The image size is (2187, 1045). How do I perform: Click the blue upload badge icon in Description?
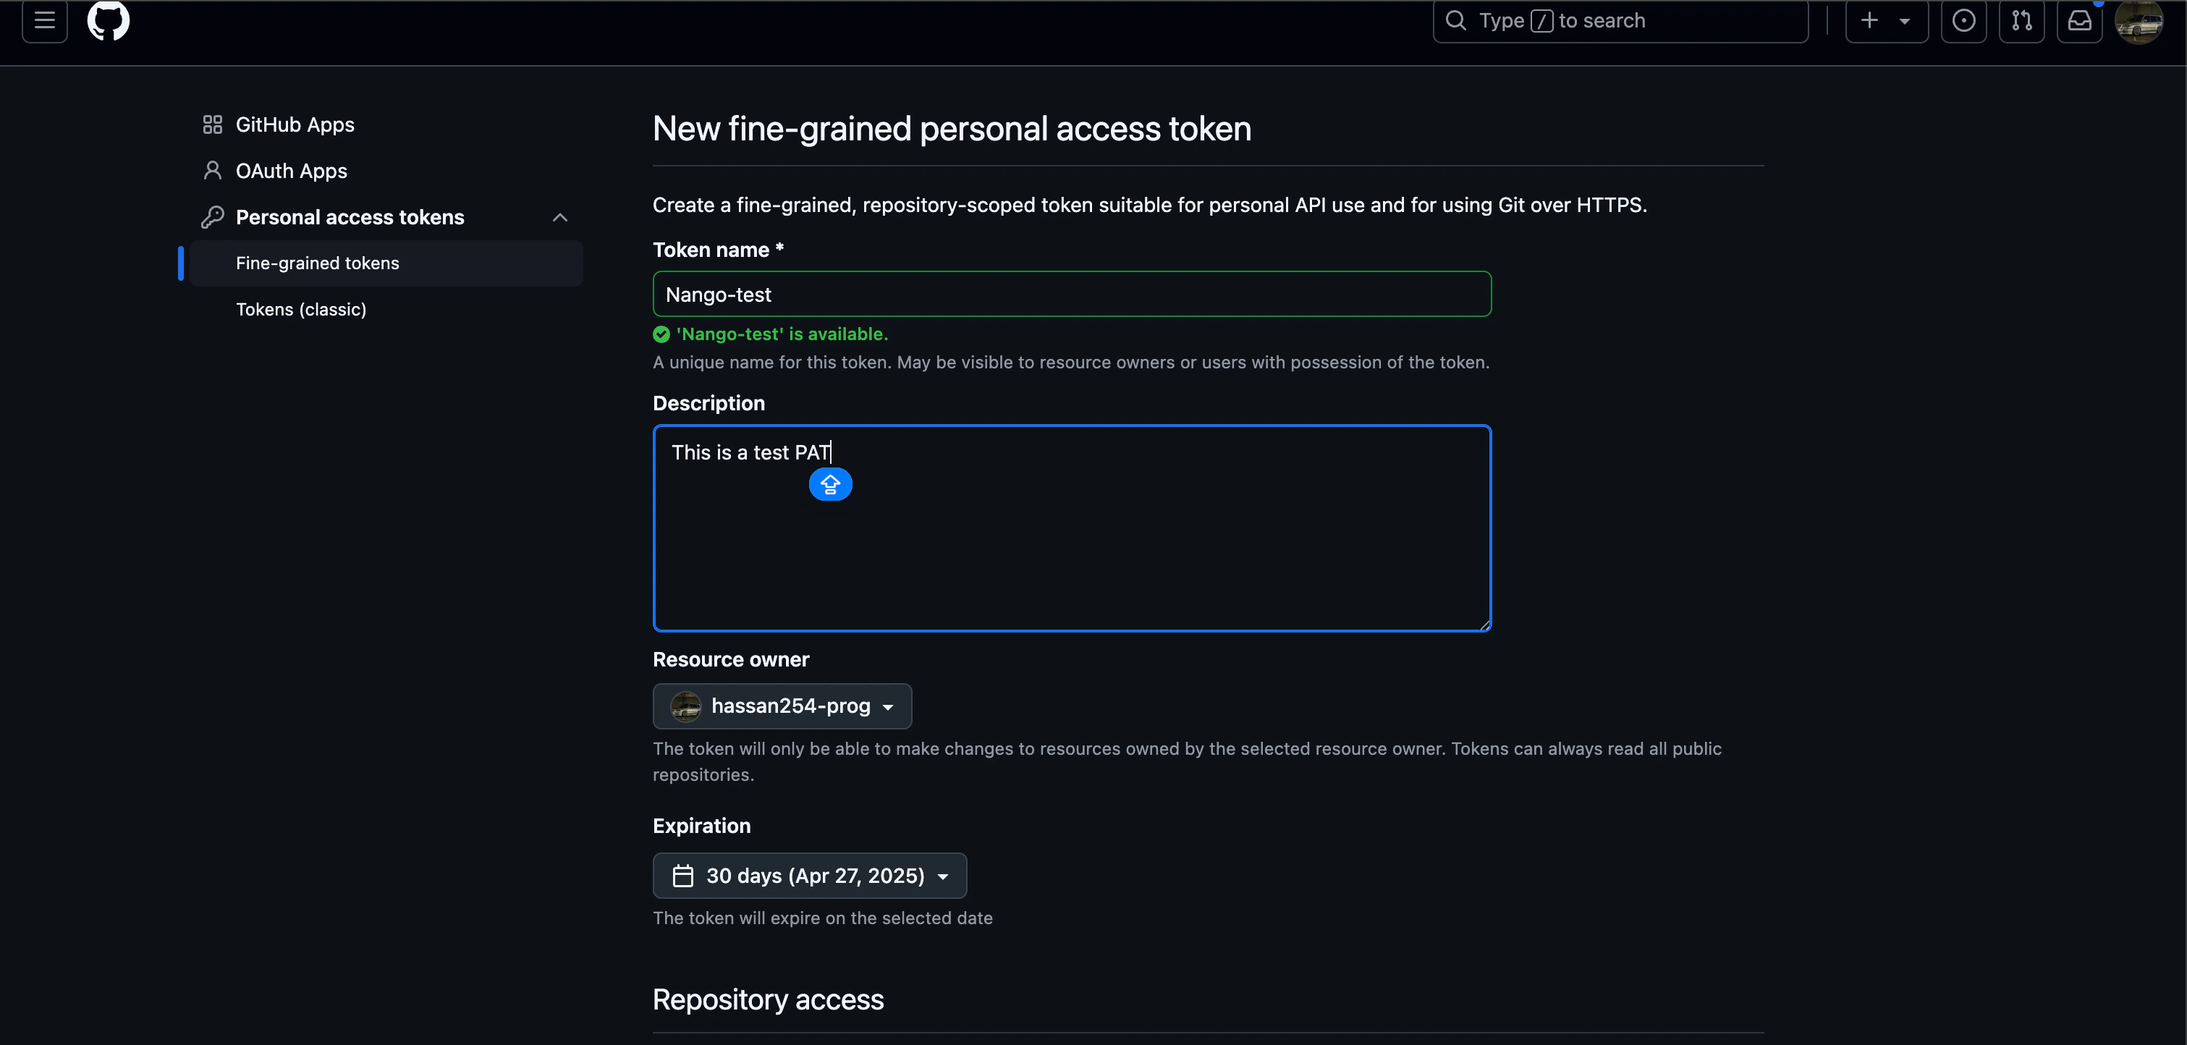click(829, 485)
